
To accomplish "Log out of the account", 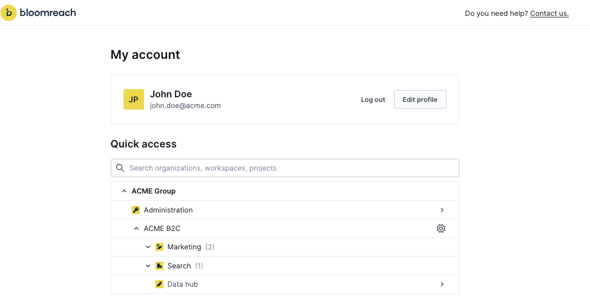I will (373, 100).
